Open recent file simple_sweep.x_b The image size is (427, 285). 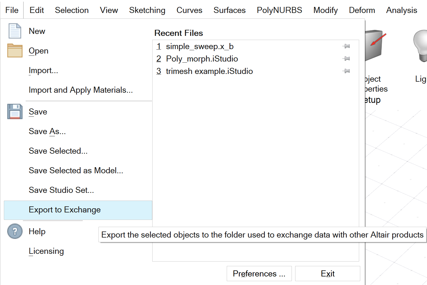pos(199,46)
